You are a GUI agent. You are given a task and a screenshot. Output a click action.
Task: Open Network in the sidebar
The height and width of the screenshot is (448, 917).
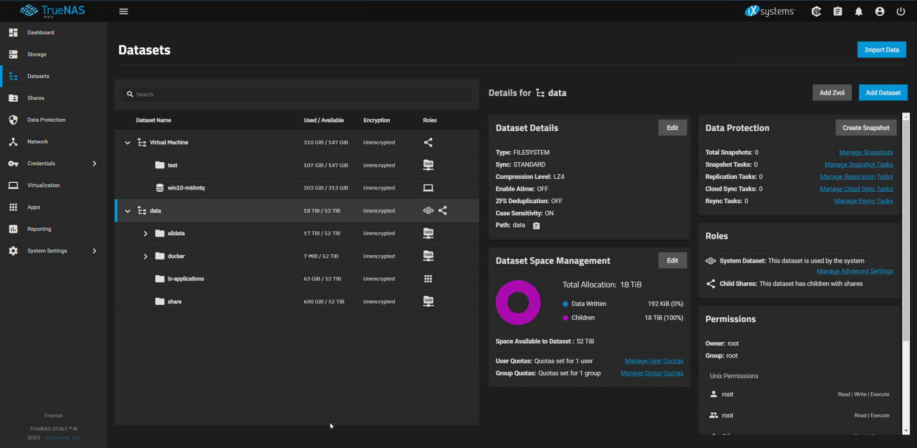(53, 142)
